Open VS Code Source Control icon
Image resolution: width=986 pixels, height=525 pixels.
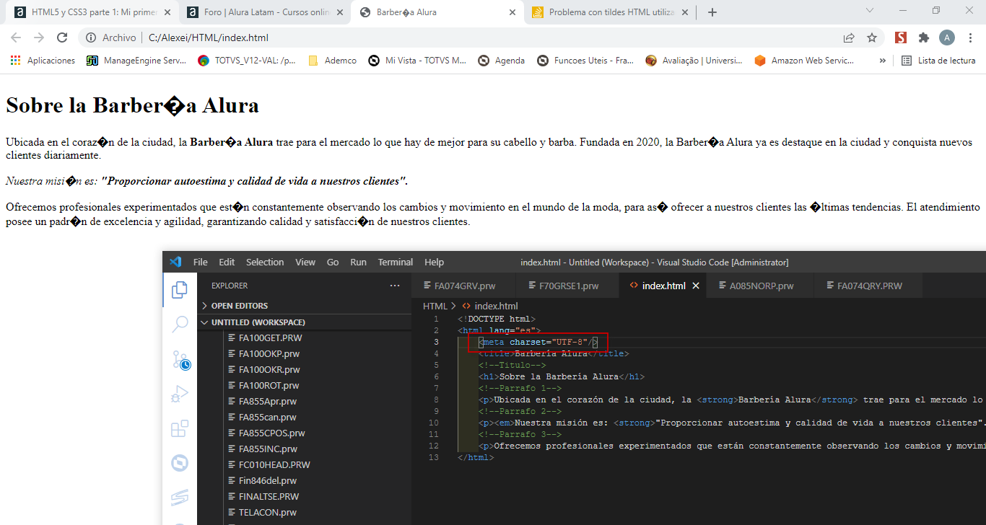tap(180, 360)
